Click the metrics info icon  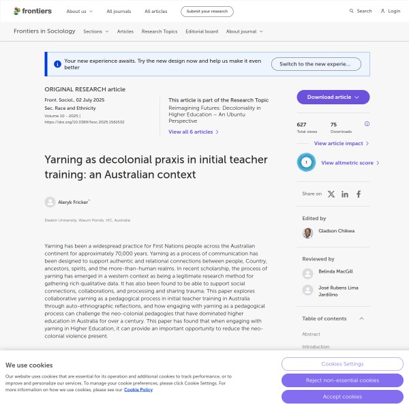tap(367, 124)
